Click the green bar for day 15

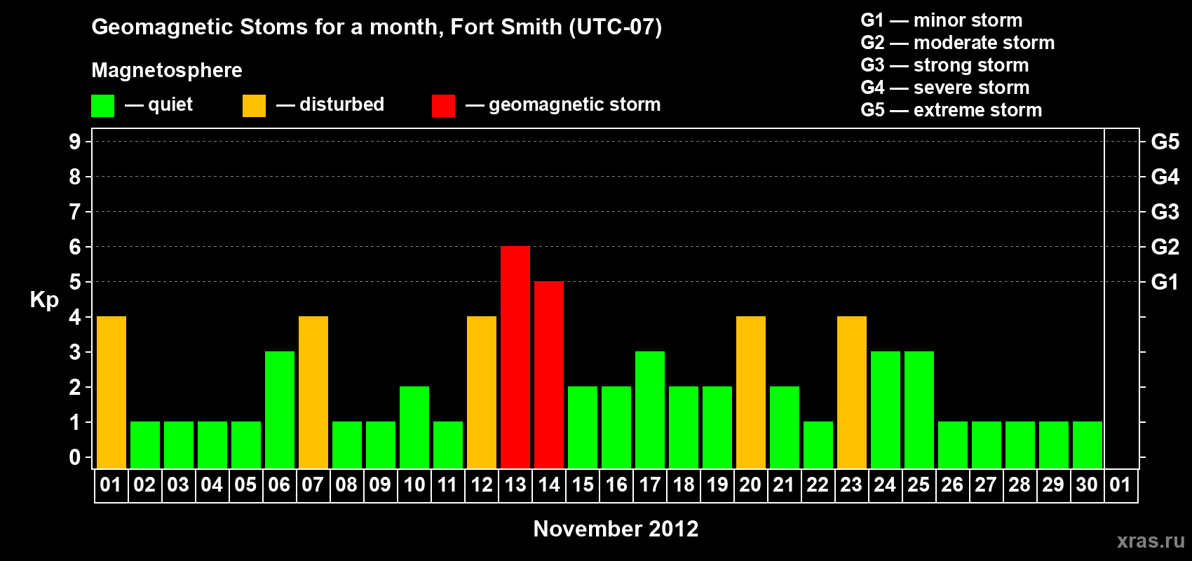583,427
